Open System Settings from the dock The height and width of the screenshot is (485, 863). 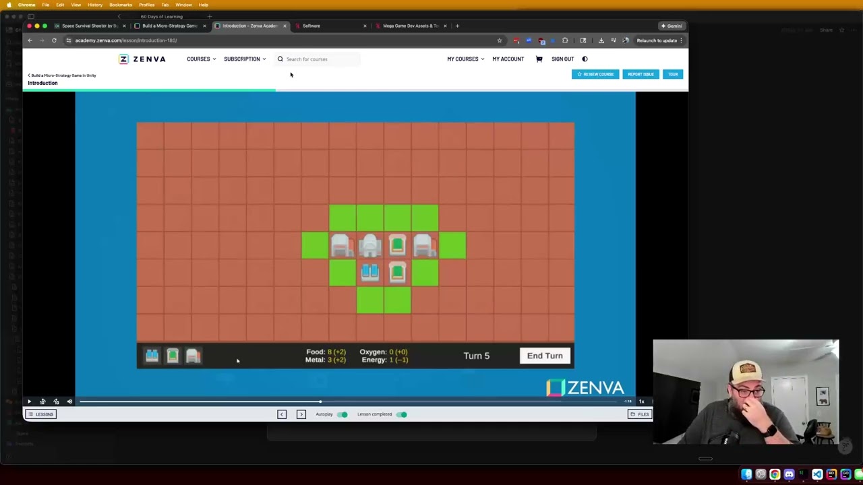click(x=761, y=475)
